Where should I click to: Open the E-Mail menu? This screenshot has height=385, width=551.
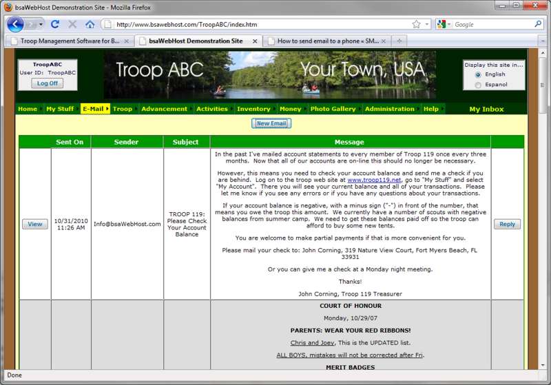pos(95,109)
